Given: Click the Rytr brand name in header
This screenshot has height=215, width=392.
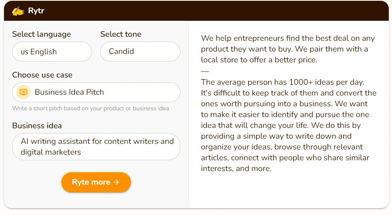Looking at the screenshot, I should pos(36,11).
